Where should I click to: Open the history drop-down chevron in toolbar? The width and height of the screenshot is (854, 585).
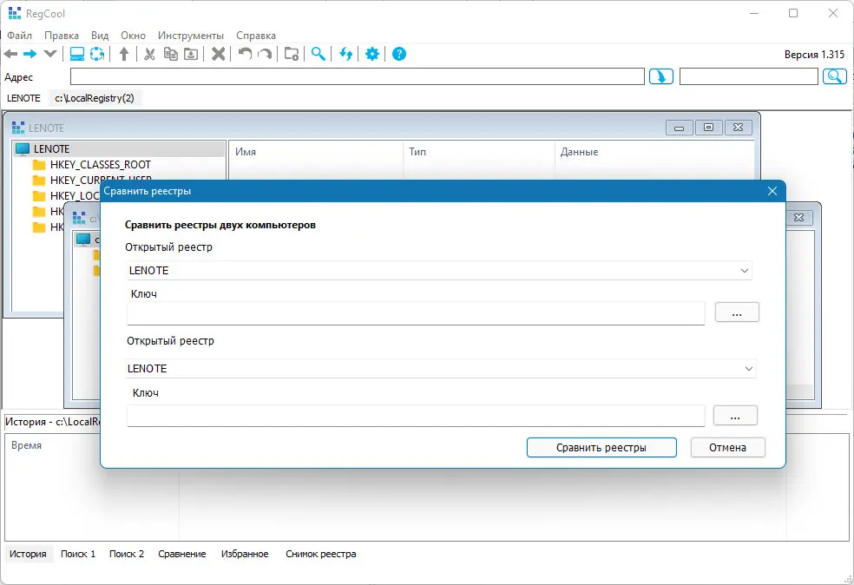click(50, 54)
